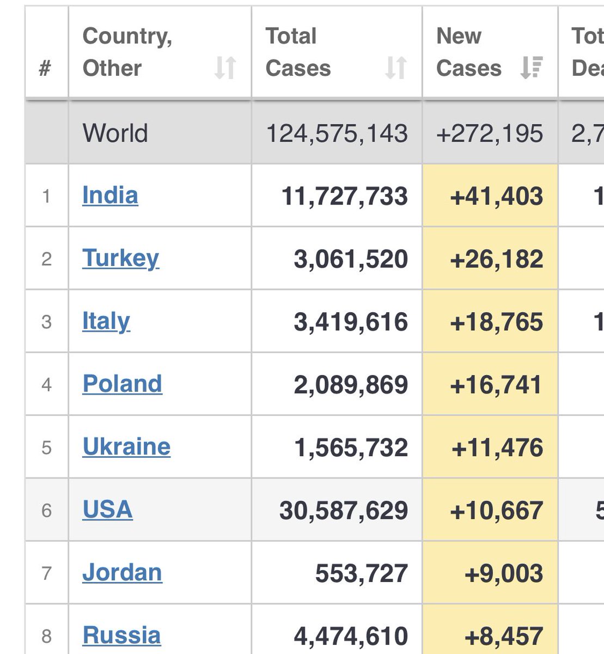Sort by Total Cases arrows icon
604x654 pixels.
tap(396, 68)
